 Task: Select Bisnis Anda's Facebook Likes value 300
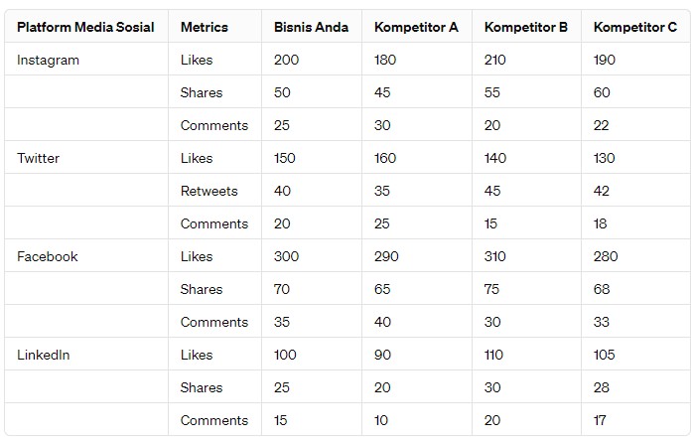(287, 256)
